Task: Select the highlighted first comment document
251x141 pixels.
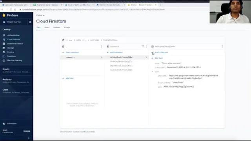Action: (x=127, y=57)
